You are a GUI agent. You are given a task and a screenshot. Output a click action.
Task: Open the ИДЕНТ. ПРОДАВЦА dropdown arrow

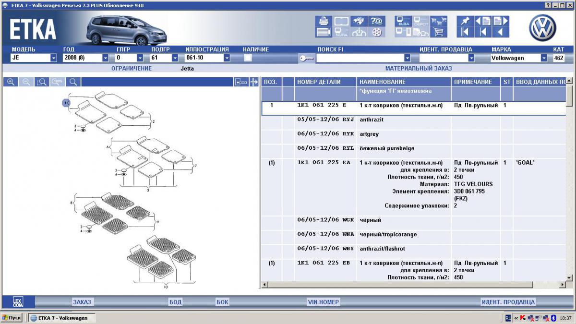[x=471, y=58]
